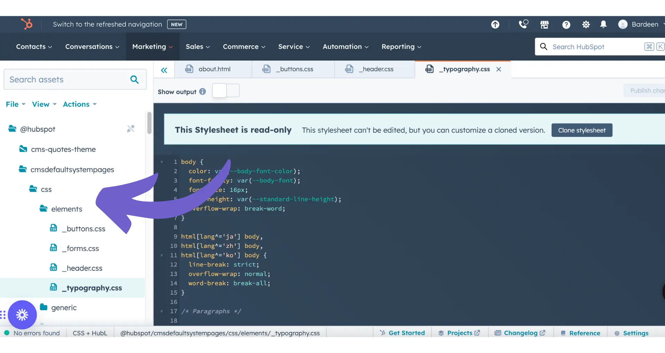Click the NEW navigation badge

(x=177, y=24)
